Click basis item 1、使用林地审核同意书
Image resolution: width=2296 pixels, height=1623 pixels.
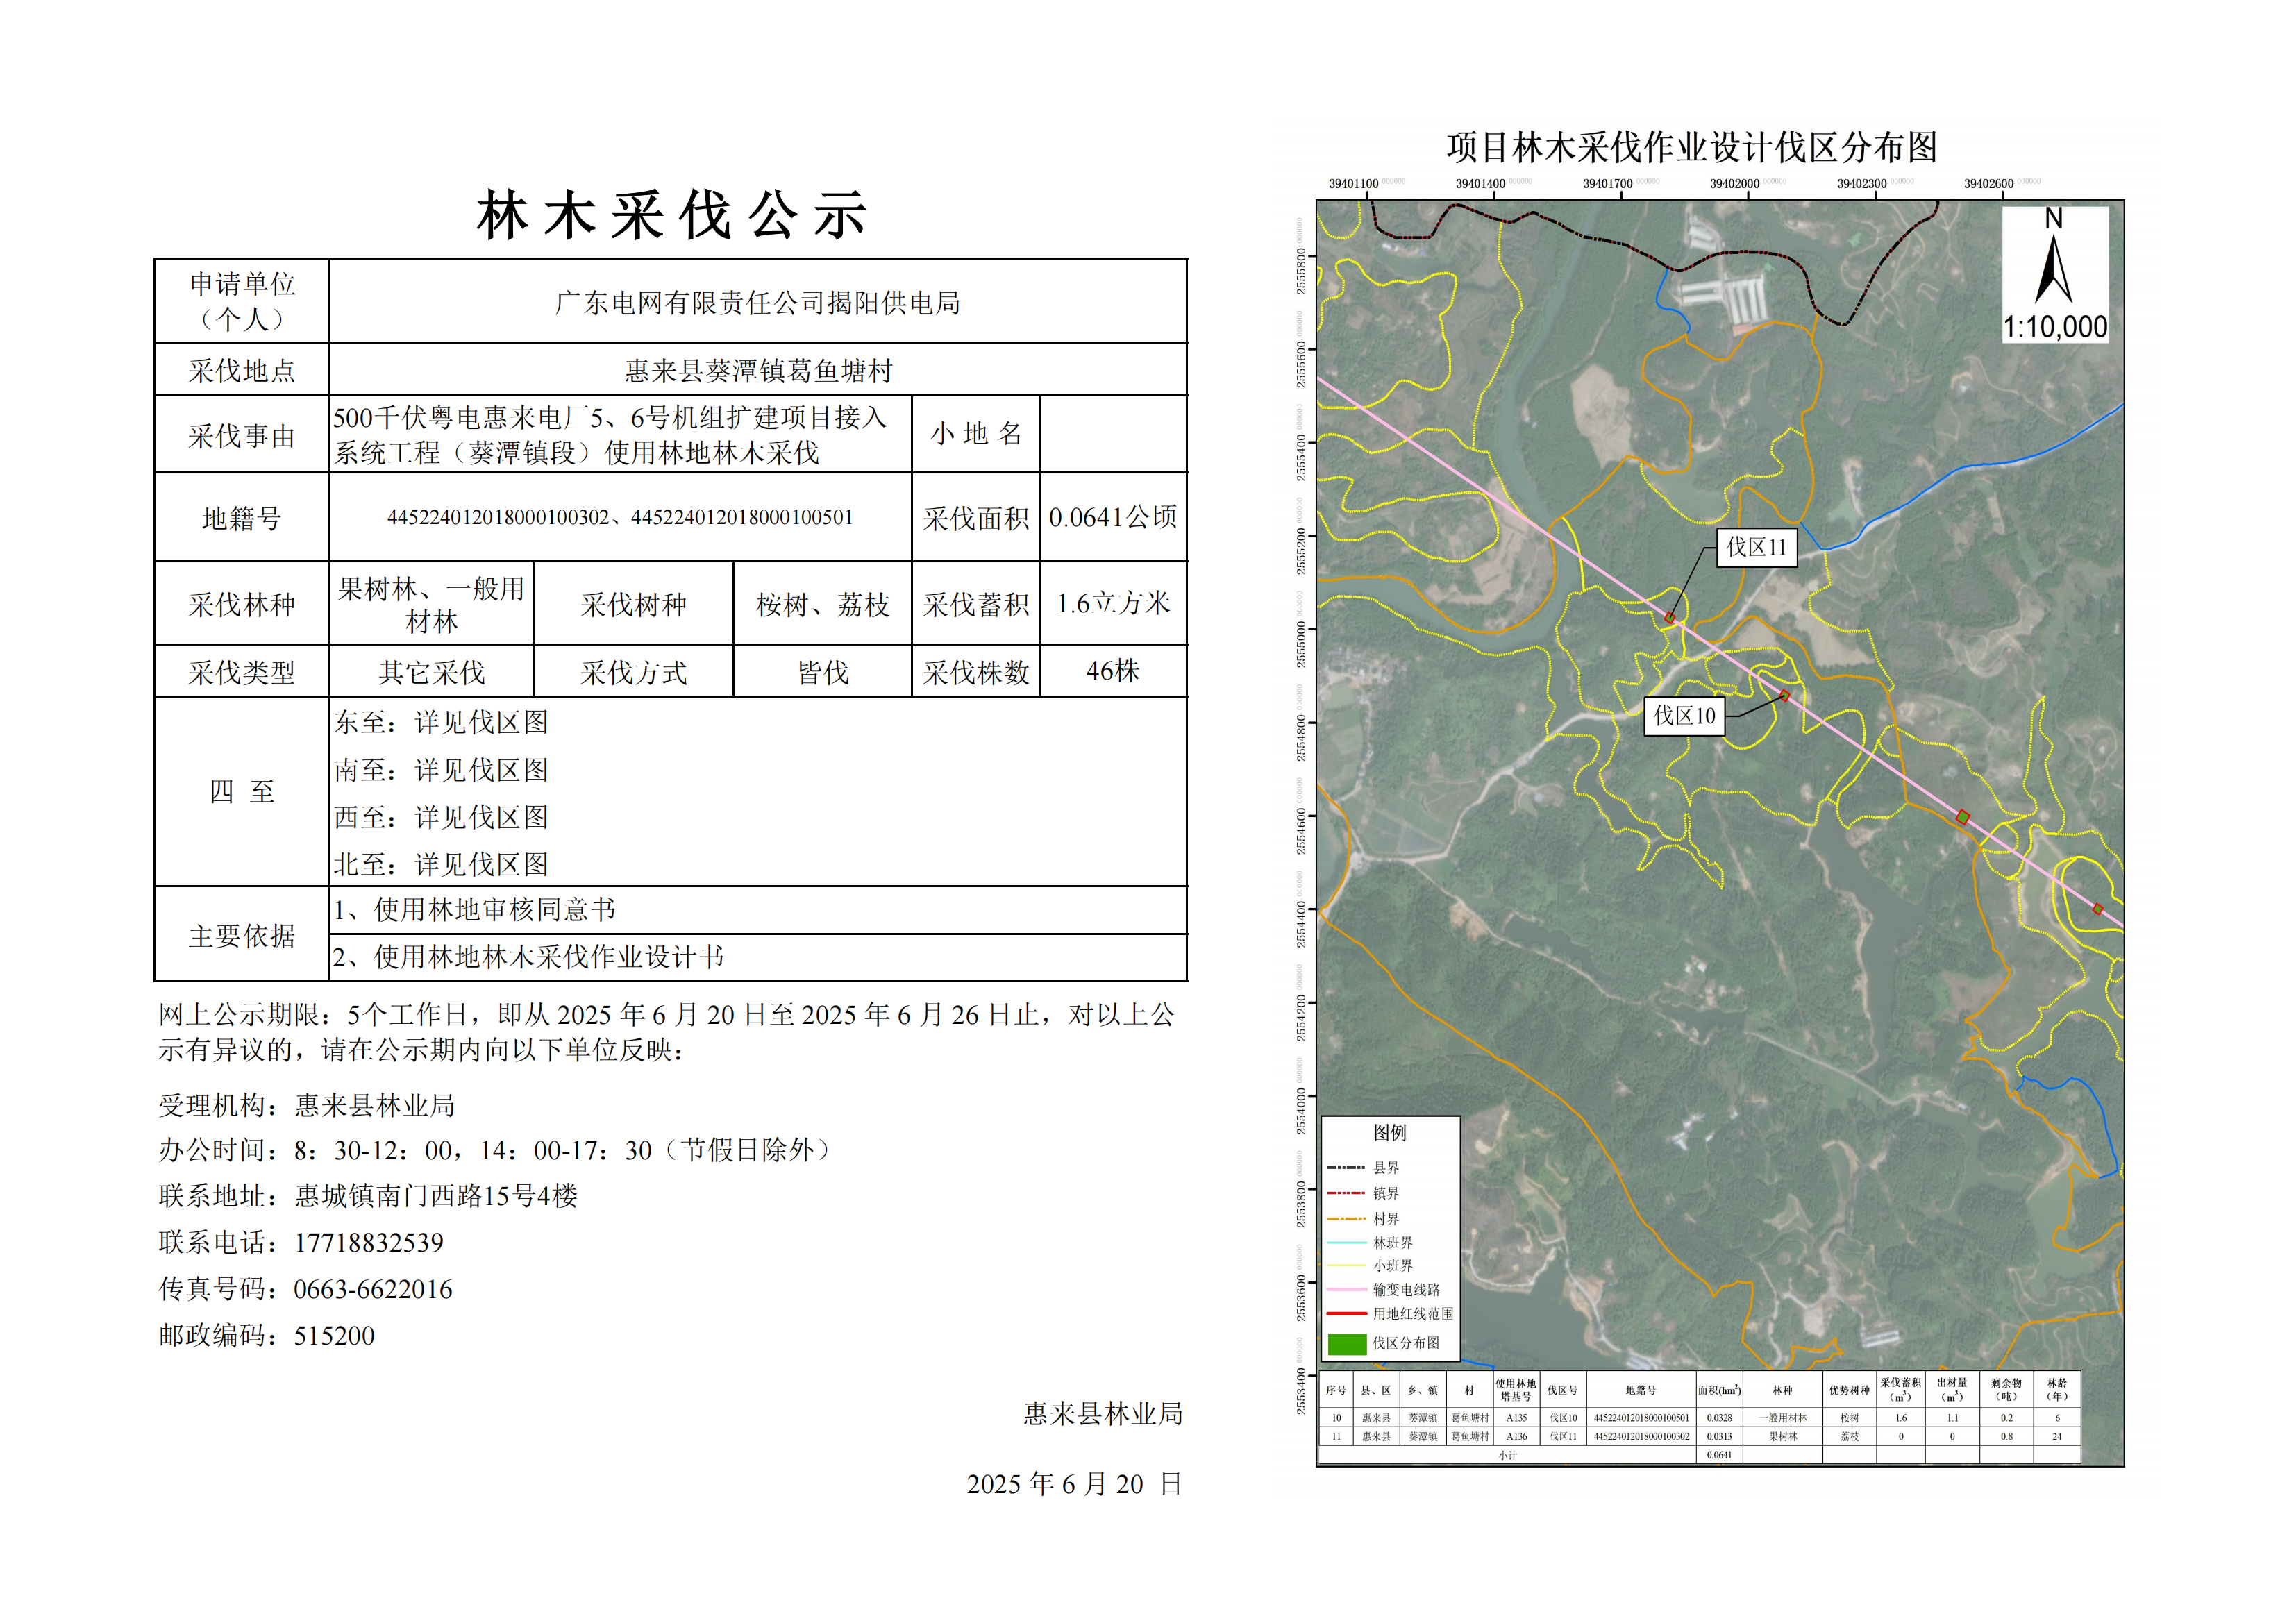[474, 910]
